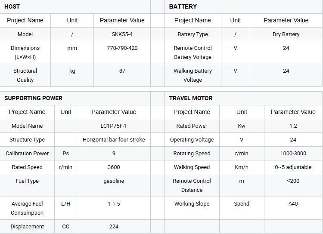The height and width of the screenshot is (234, 323).
Task: Select the BATTERY section header
Action: pyautogui.click(x=183, y=6)
